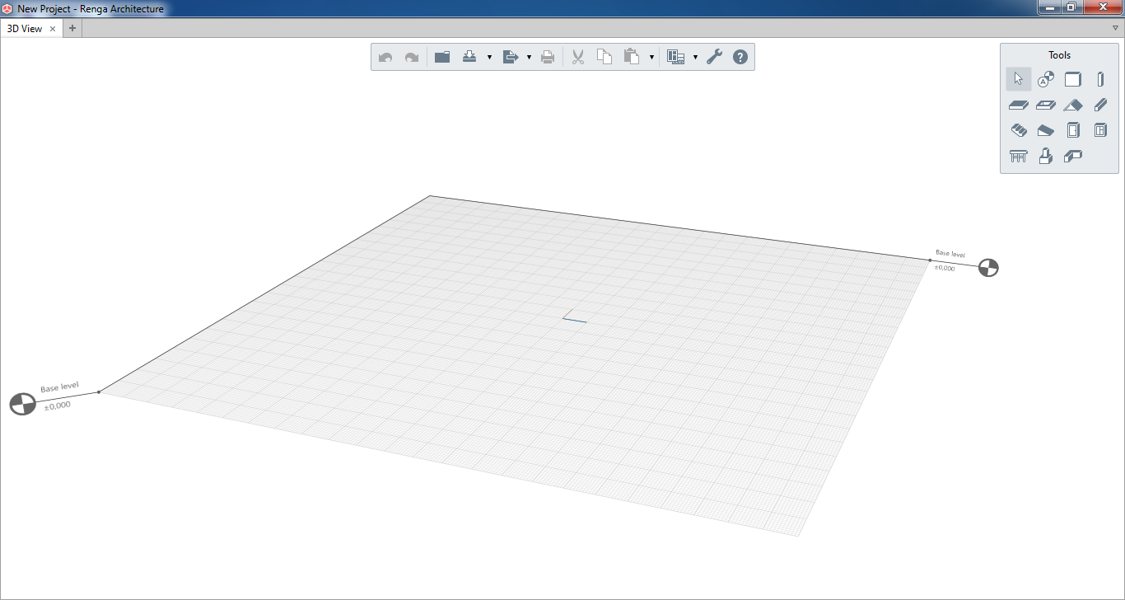Minimize the Renga Architecture window
Image resolution: width=1125 pixels, height=600 pixels.
click(1049, 7)
